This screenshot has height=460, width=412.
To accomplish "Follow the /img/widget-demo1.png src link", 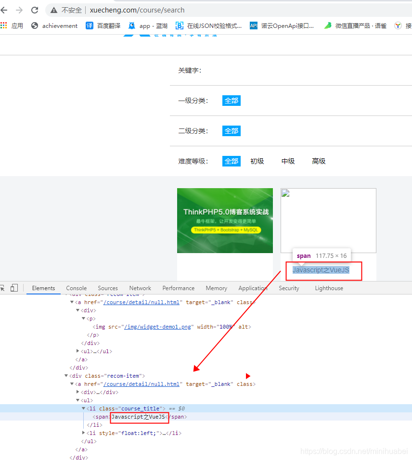I will point(157,327).
